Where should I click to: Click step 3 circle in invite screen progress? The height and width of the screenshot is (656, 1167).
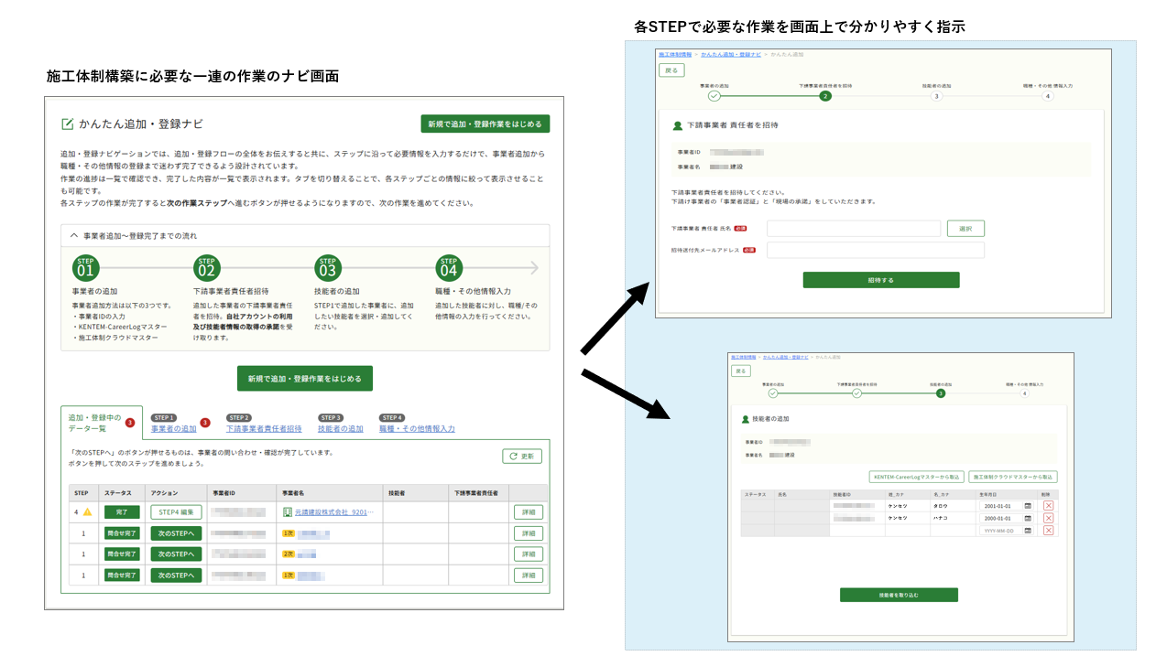pos(935,95)
